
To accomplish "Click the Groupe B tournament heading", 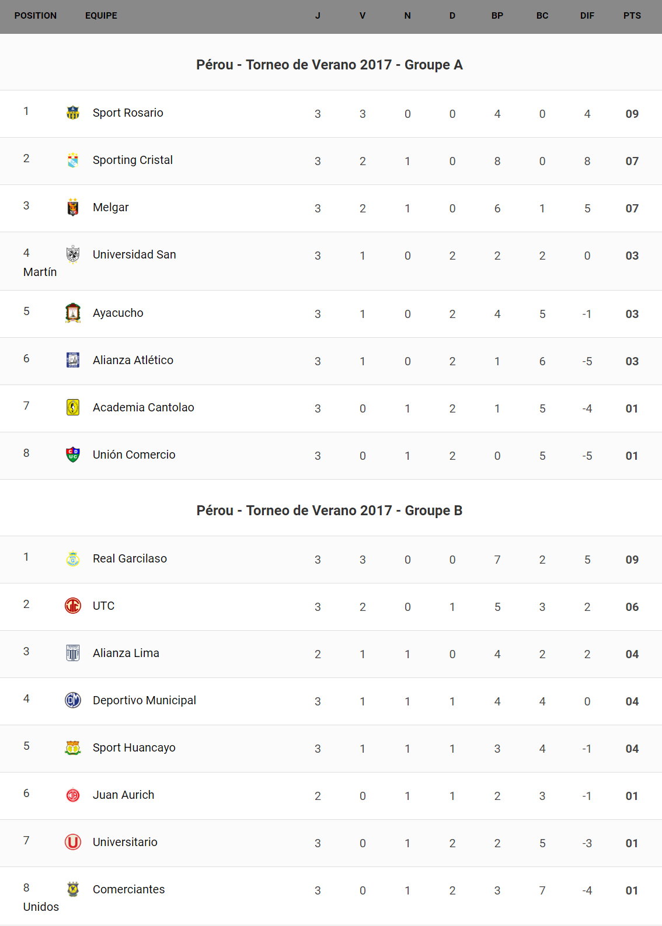I will click(x=329, y=511).
